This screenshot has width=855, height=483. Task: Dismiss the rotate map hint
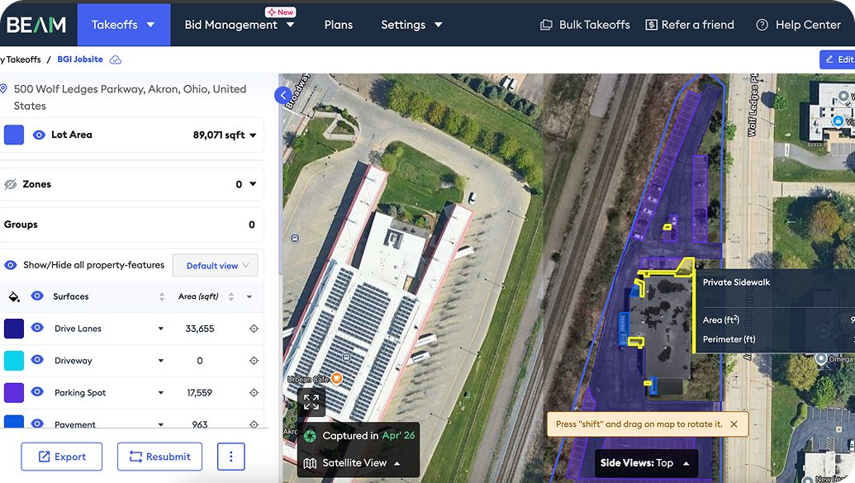pos(734,424)
